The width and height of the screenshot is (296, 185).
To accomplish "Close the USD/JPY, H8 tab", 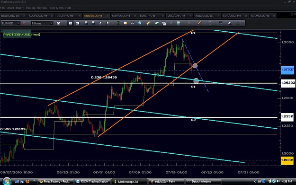I will point(80,16).
